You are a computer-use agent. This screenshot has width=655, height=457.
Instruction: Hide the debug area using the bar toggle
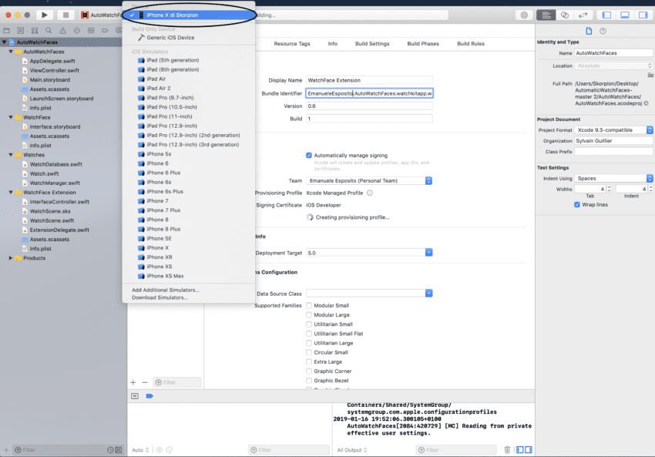click(135, 396)
